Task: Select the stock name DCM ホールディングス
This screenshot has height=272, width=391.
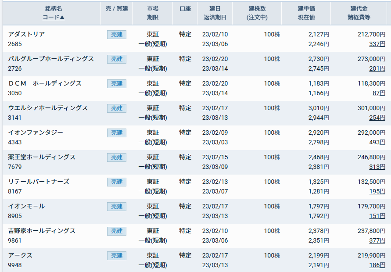Action: tap(45, 83)
